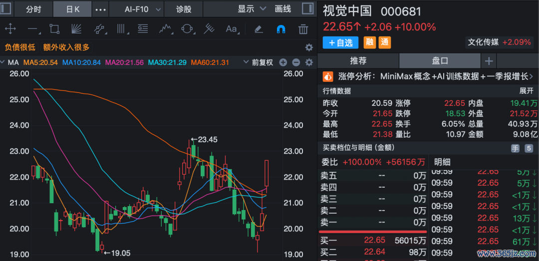Viewport: 539px width, 261px height.
Task: Zoom in chart with plus icon
Action: [283, 62]
